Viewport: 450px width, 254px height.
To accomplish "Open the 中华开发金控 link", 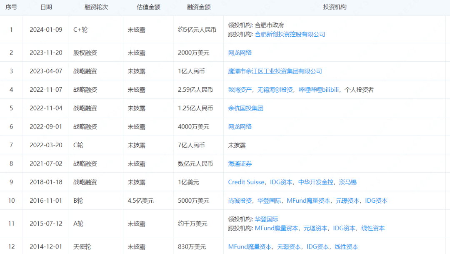I will (x=316, y=182).
